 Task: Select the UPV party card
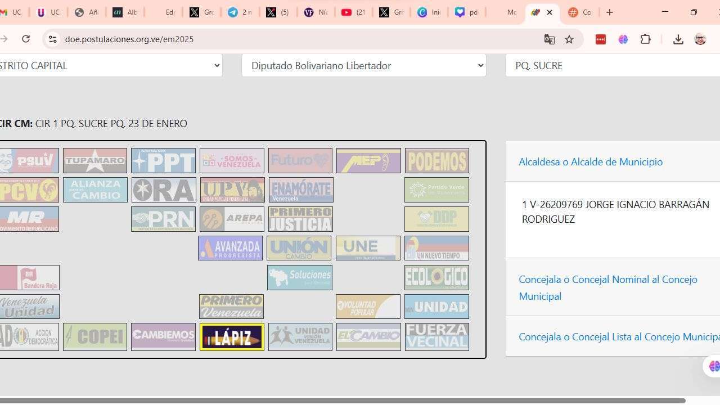232,190
